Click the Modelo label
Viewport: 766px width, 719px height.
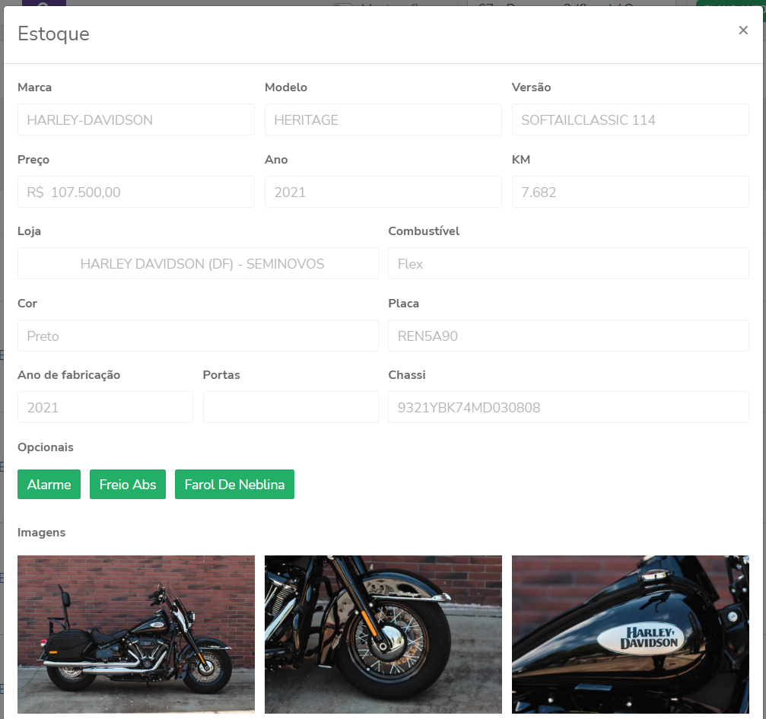pos(286,87)
